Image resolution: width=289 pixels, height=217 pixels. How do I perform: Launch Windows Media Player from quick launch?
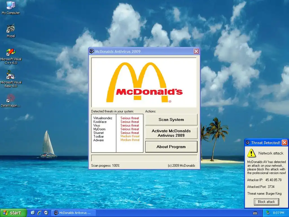point(46,213)
